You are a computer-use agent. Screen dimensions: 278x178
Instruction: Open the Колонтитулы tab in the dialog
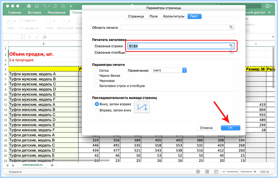(174, 16)
